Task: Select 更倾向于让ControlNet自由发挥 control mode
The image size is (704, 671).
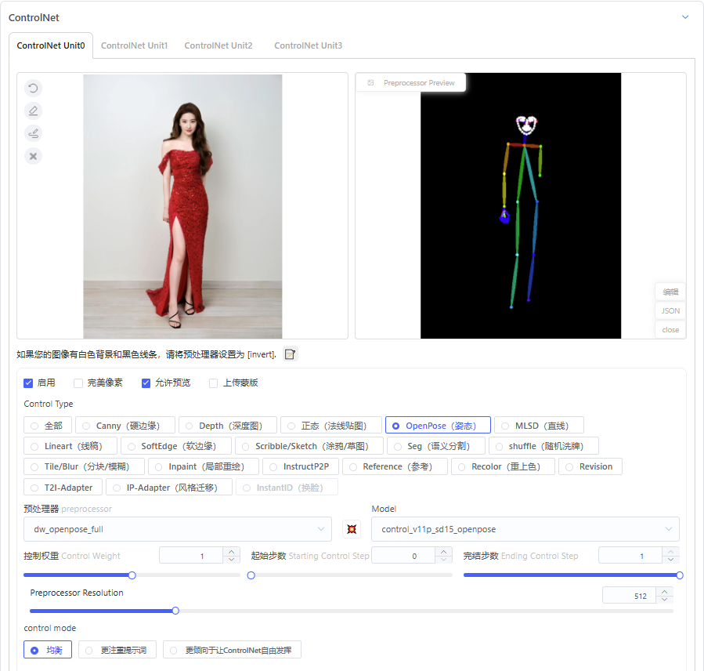Action: click(232, 650)
